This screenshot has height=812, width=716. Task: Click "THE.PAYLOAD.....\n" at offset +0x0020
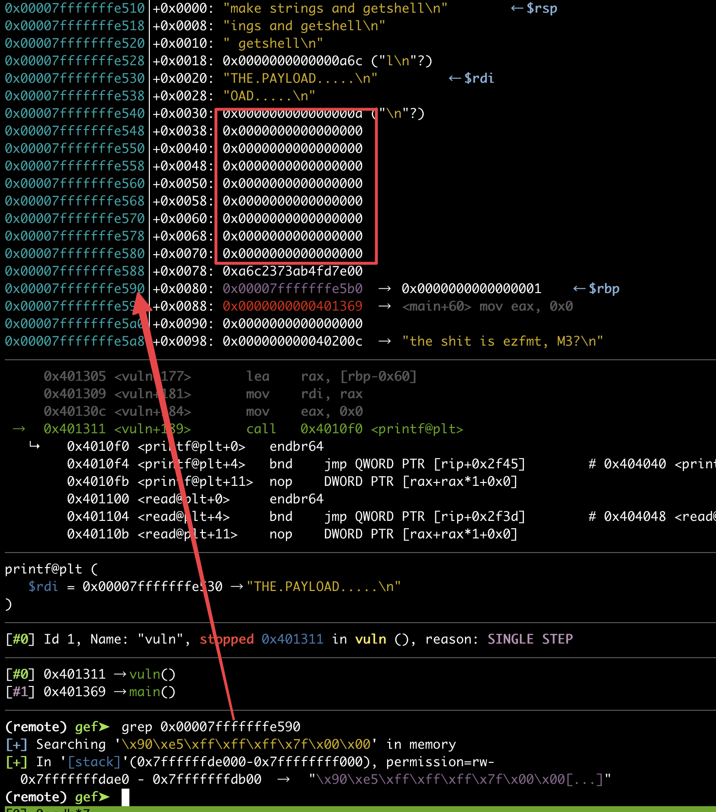point(300,78)
